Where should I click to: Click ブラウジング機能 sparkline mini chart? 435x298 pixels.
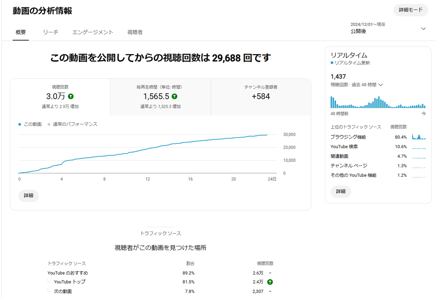pos(419,137)
